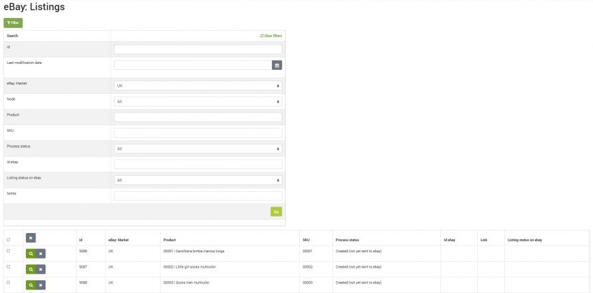The width and height of the screenshot is (593, 293).
Task: Delete listing 9087 with X icon
Action: [x=41, y=269]
